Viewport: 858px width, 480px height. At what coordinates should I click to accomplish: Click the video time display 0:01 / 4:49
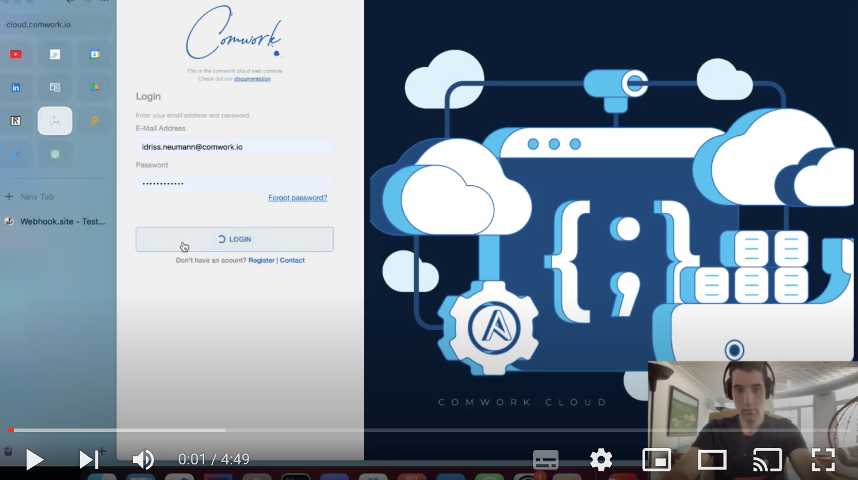[x=214, y=459]
